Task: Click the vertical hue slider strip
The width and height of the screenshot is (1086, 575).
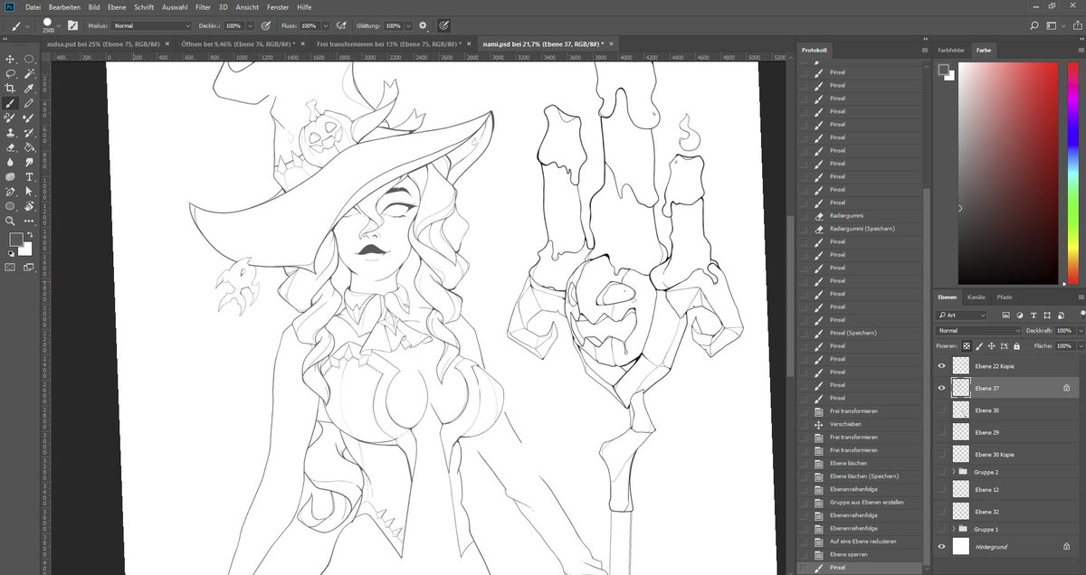Action: click(x=1072, y=174)
